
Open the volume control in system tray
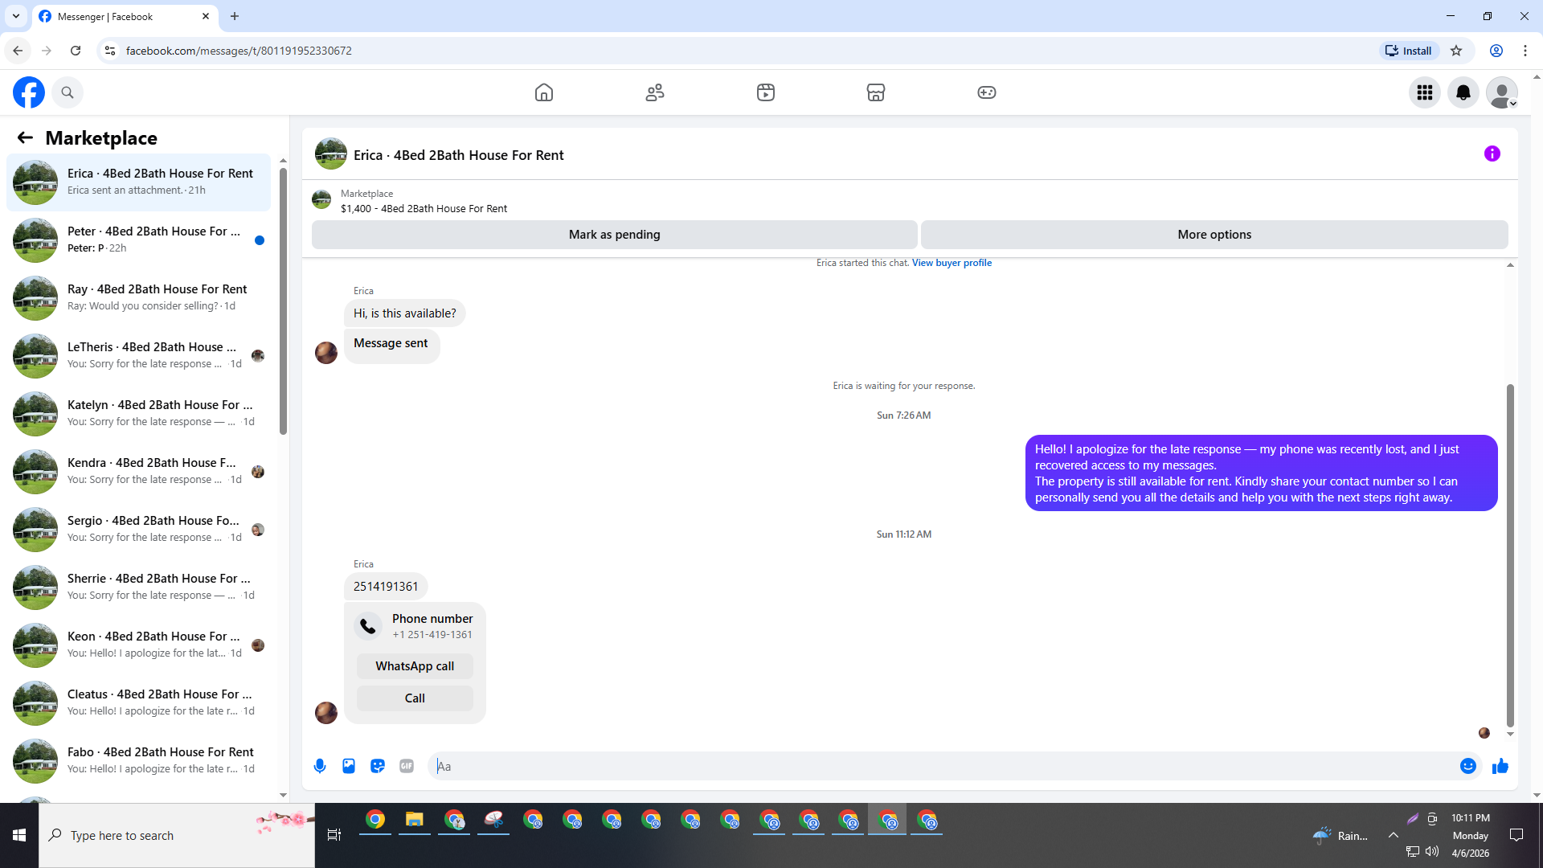click(x=1432, y=851)
